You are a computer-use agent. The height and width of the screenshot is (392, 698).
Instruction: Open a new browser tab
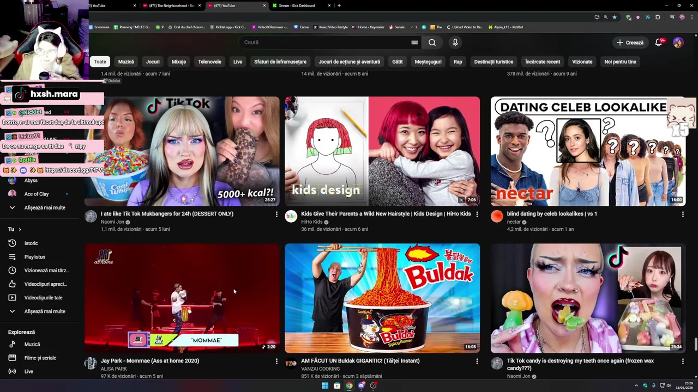tap(339, 5)
